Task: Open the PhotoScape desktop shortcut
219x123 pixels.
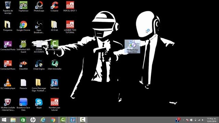Action: [x=39, y=6]
